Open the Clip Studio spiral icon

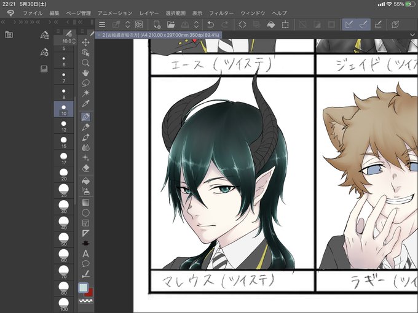pos(139,25)
